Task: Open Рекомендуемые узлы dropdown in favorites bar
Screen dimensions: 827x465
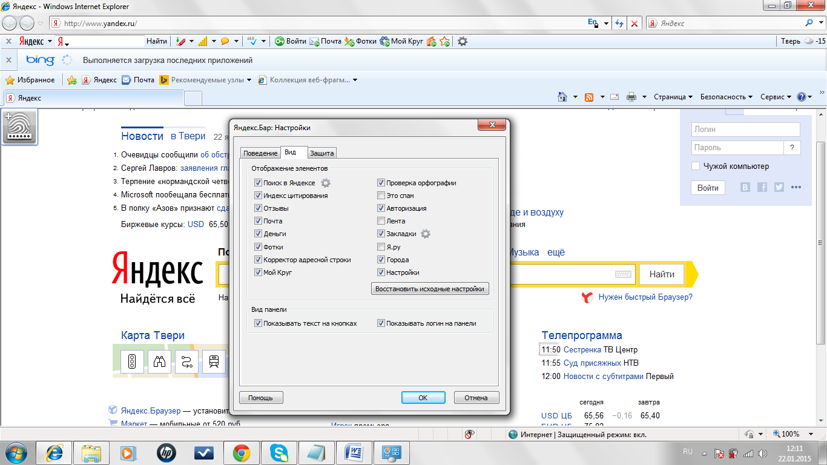Action: (249, 80)
